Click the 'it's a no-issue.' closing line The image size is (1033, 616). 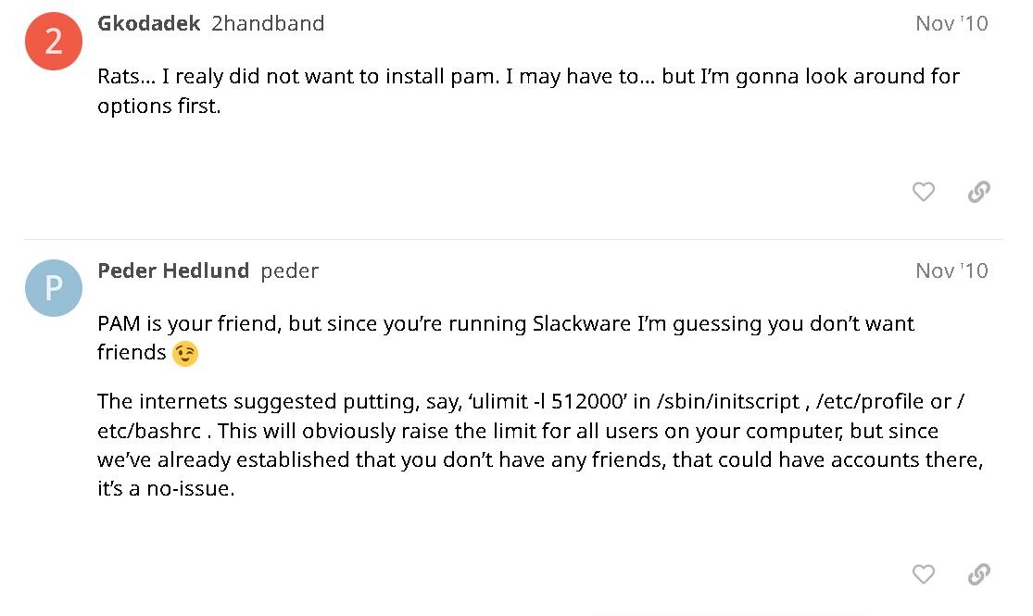166,489
